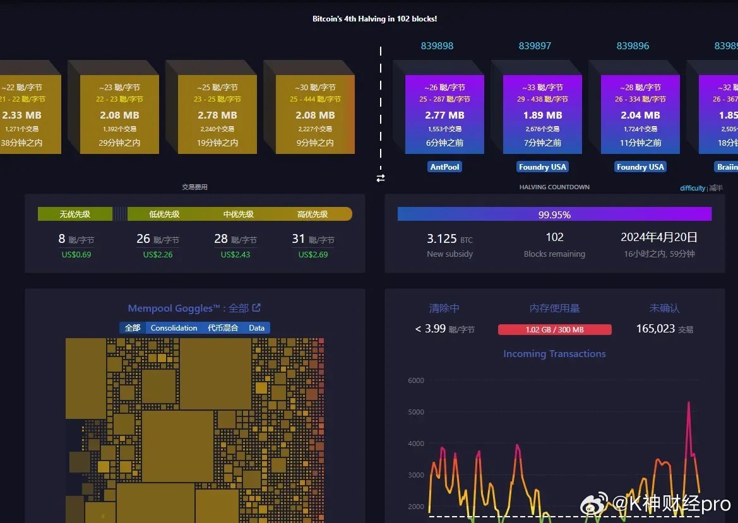
Task: Switch to the difficulty view link
Action: pyautogui.click(x=693, y=188)
